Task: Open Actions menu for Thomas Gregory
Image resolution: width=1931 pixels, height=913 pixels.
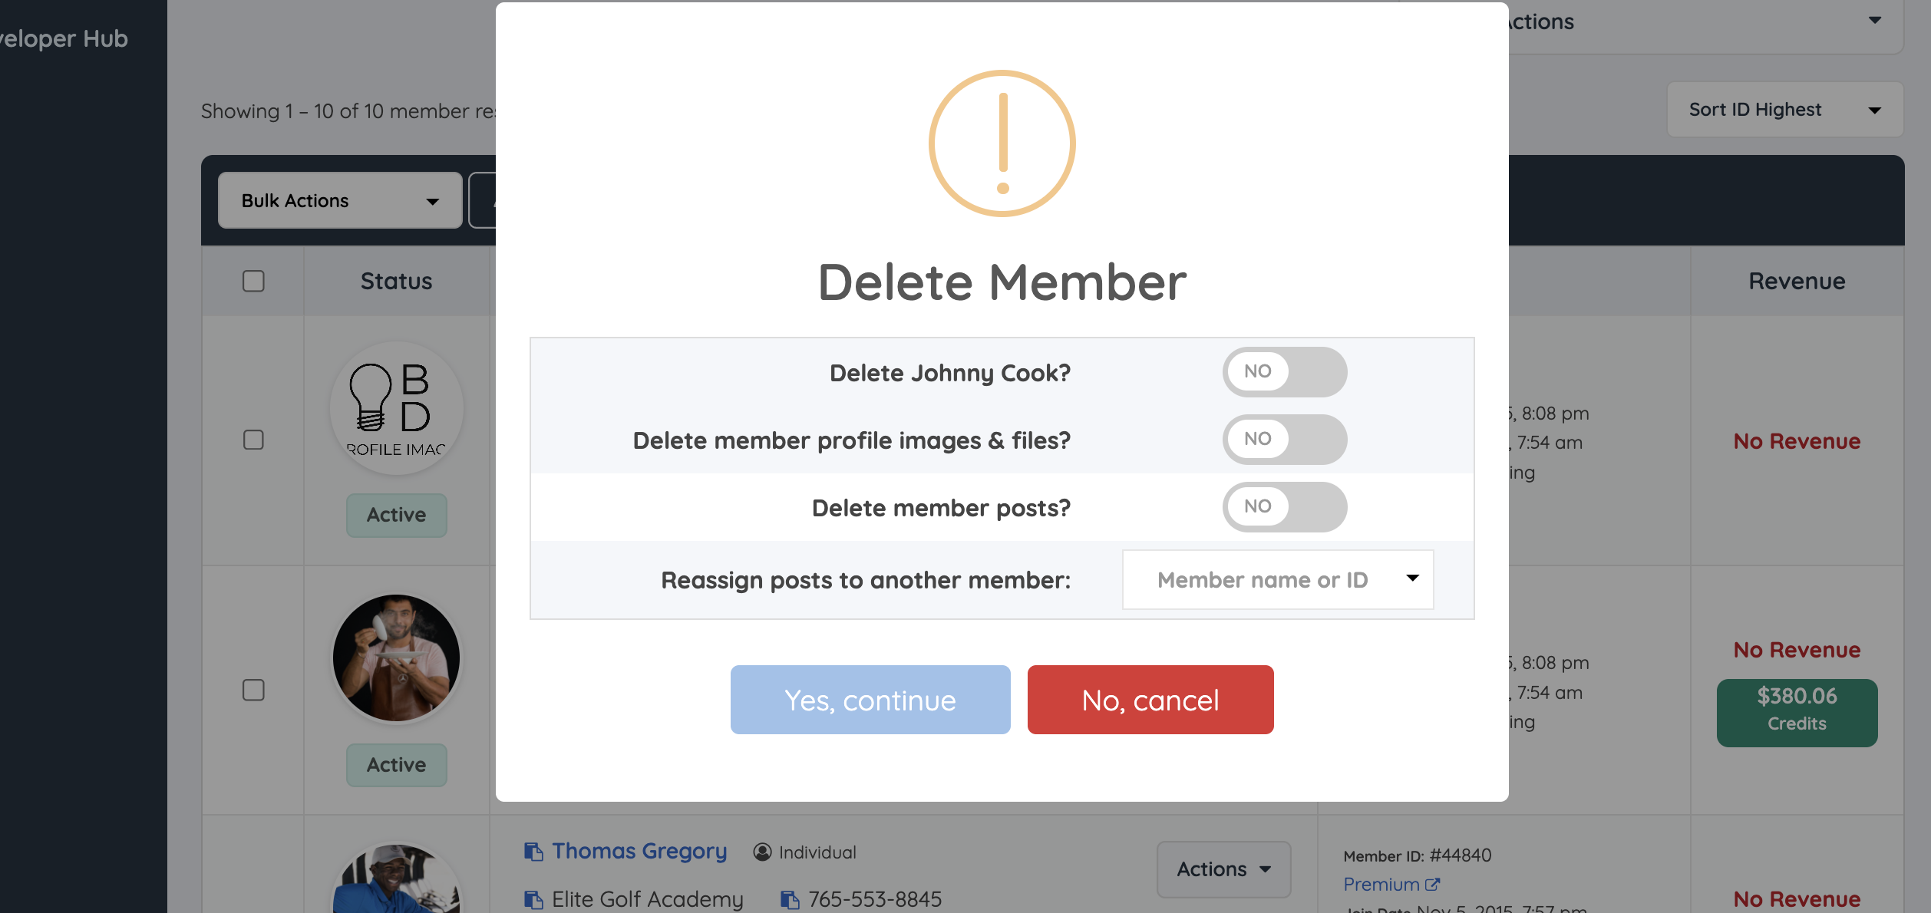Action: click(x=1223, y=869)
